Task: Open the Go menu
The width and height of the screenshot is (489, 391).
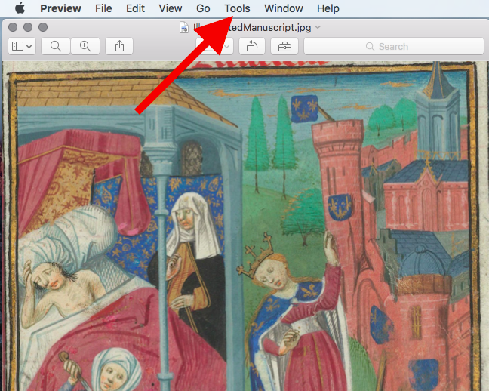Action: (203, 8)
